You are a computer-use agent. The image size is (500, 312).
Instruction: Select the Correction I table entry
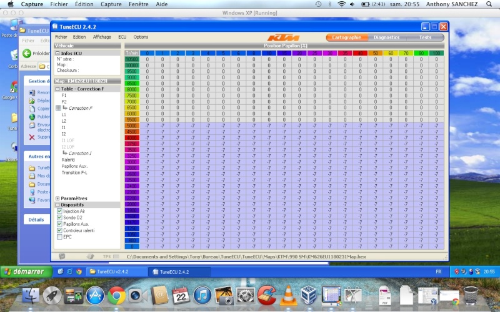click(80, 153)
